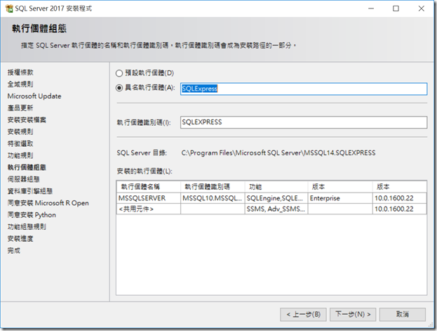The image size is (437, 331).
Task: Minimize the SQL Server 2017 setup window
Action: pyautogui.click(x=371, y=8)
